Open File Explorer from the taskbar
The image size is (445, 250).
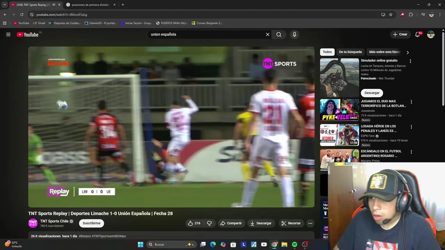284,244
